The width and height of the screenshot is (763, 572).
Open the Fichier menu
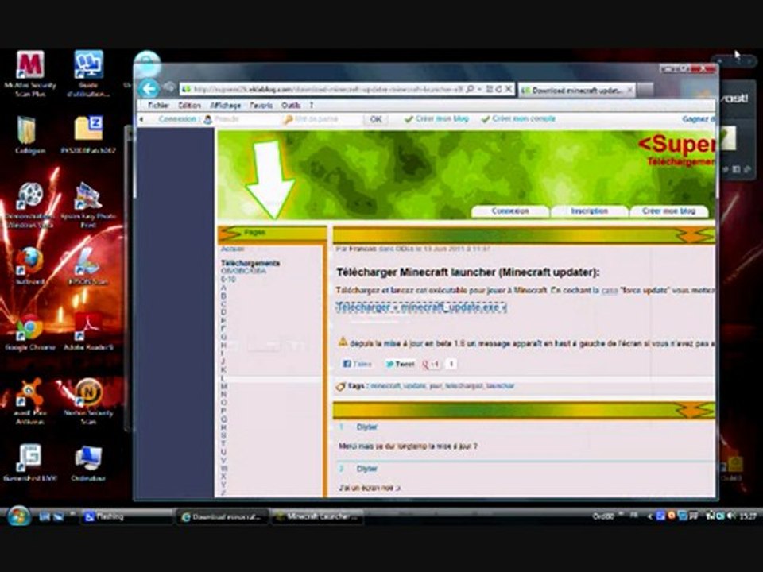158,105
